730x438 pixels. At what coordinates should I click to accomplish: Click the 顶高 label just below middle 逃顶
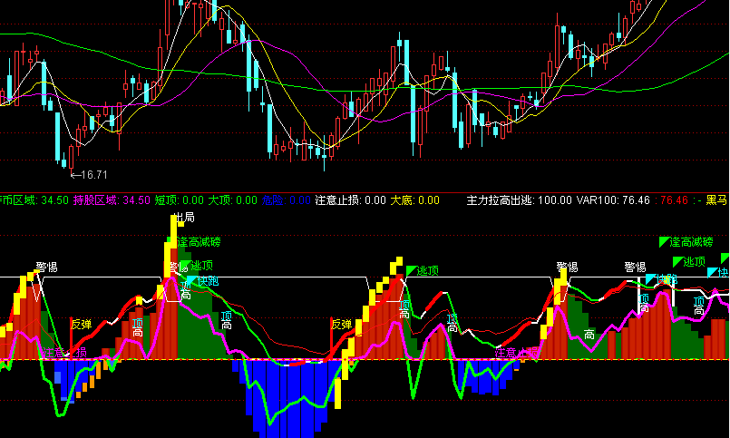404,310
